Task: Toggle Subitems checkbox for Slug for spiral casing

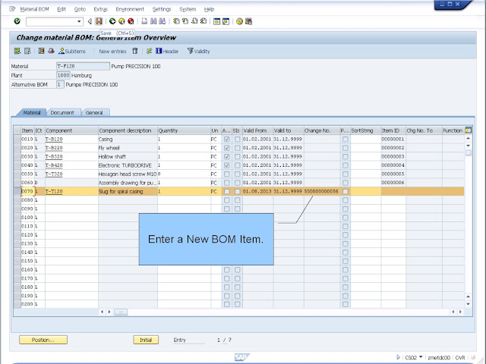Action: coord(238,192)
